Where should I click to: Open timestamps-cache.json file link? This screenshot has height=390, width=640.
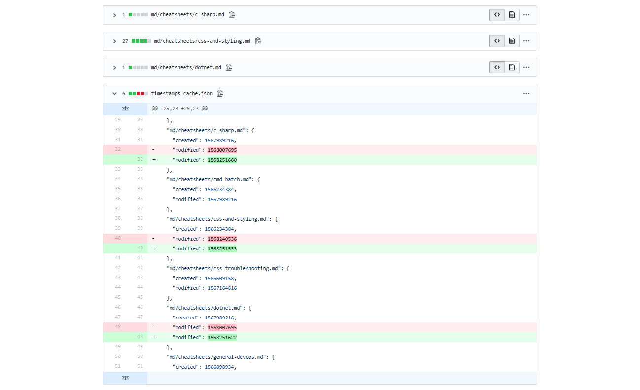pos(181,93)
